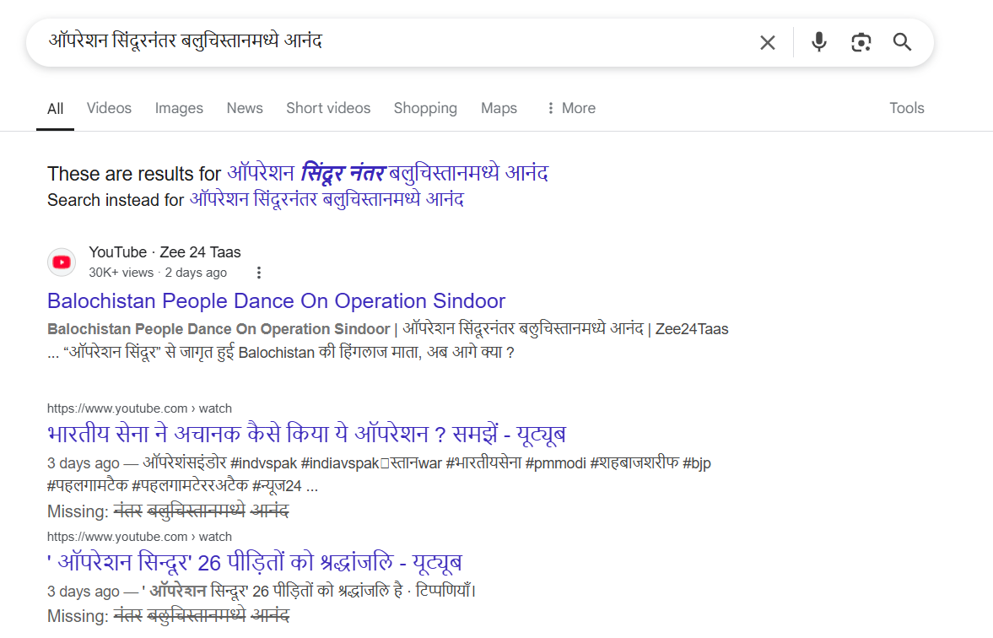Open the Images results tab
The height and width of the screenshot is (638, 993).
pos(178,108)
